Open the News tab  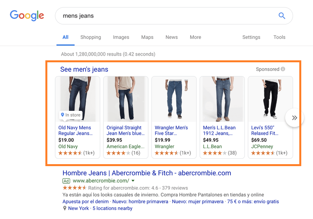tap(171, 37)
